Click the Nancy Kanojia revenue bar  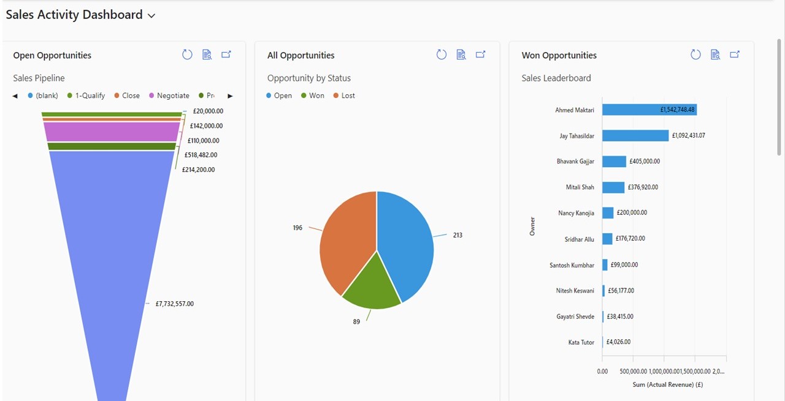(x=608, y=213)
